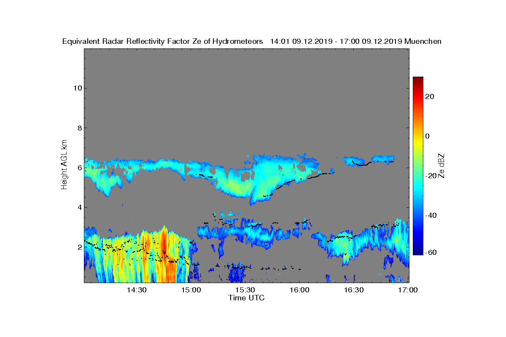Click the small cloud layer near 16:45 at 6.4 km

coord(383,158)
